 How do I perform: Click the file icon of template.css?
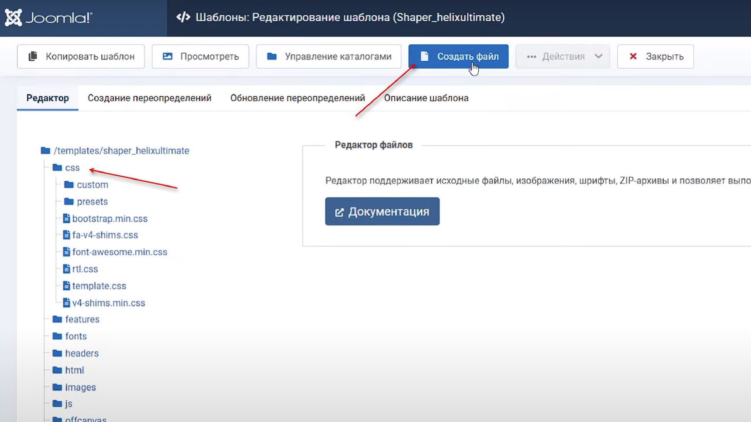pos(66,285)
